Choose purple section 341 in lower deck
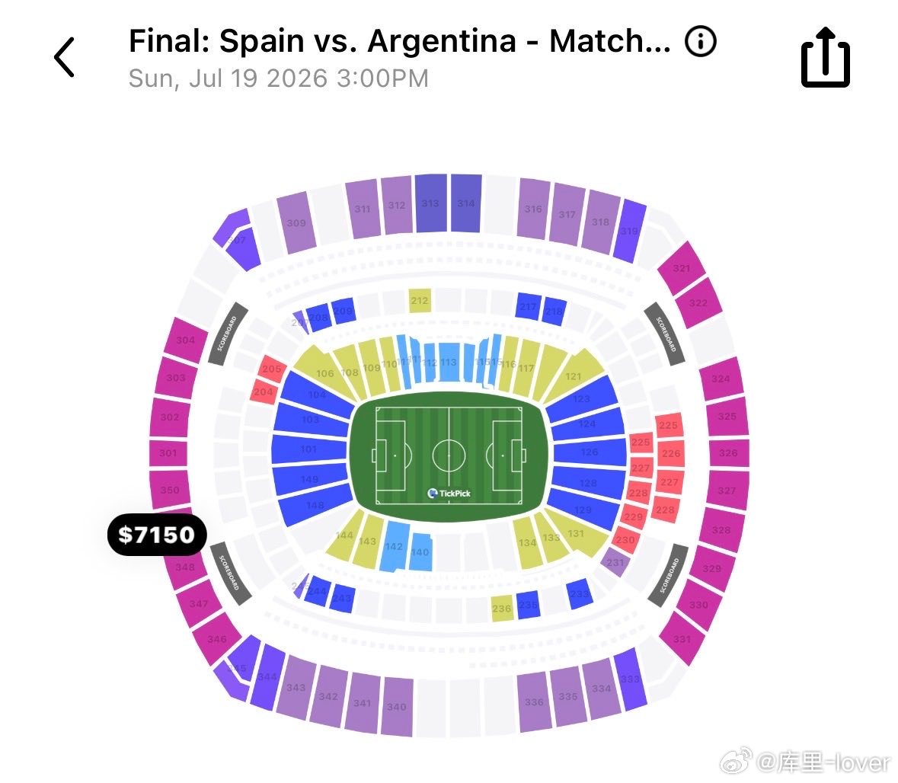 pos(362,702)
